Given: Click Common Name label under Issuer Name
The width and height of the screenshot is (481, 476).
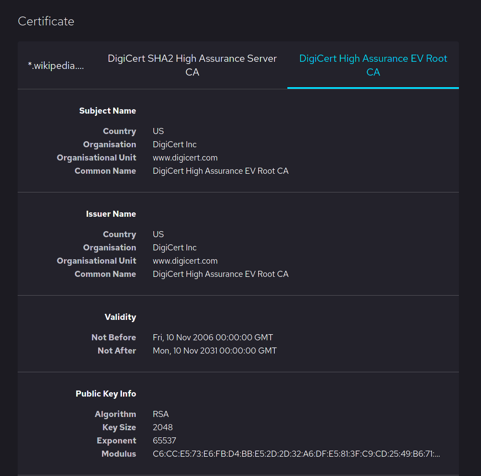Looking at the screenshot, I should pyautogui.click(x=105, y=274).
